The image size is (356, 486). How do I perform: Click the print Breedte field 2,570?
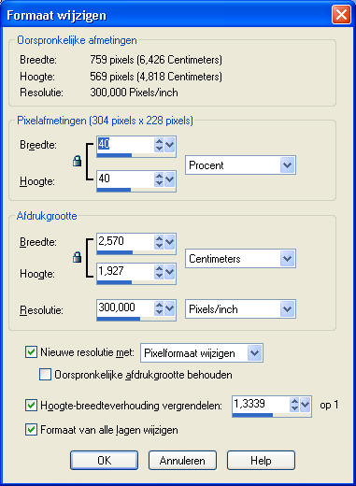125,242
